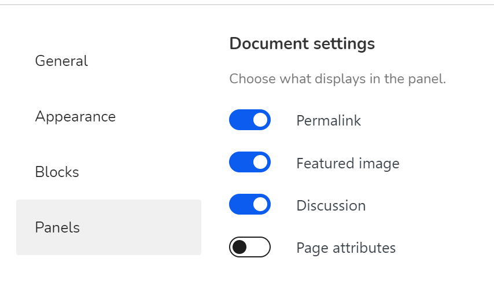Viewport: 494px width, 295px height.
Task: Click the black knob on the Page attributes switch
Action: pos(239,247)
